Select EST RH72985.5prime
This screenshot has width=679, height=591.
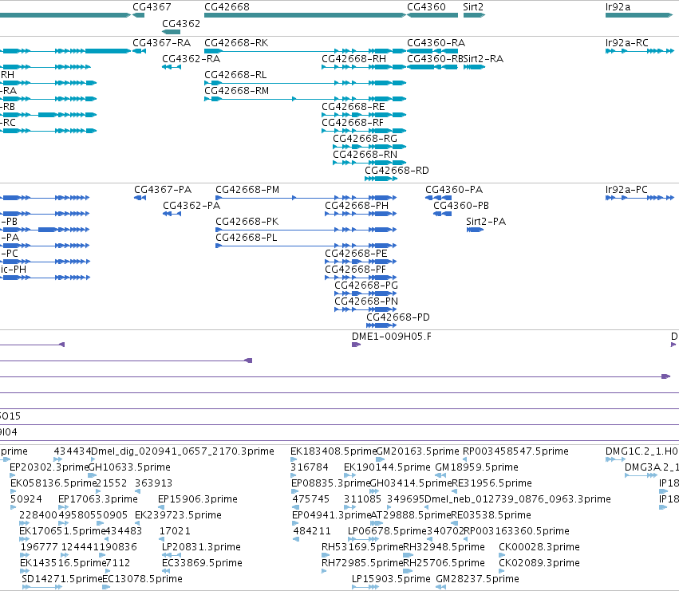pos(324,571)
